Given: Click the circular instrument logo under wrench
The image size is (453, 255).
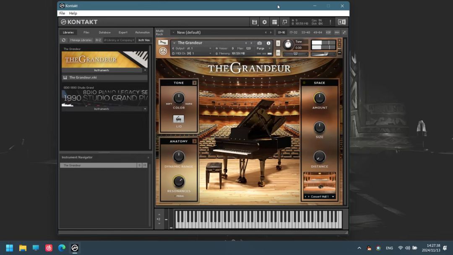Looking at the screenshot, I should pos(163,51).
